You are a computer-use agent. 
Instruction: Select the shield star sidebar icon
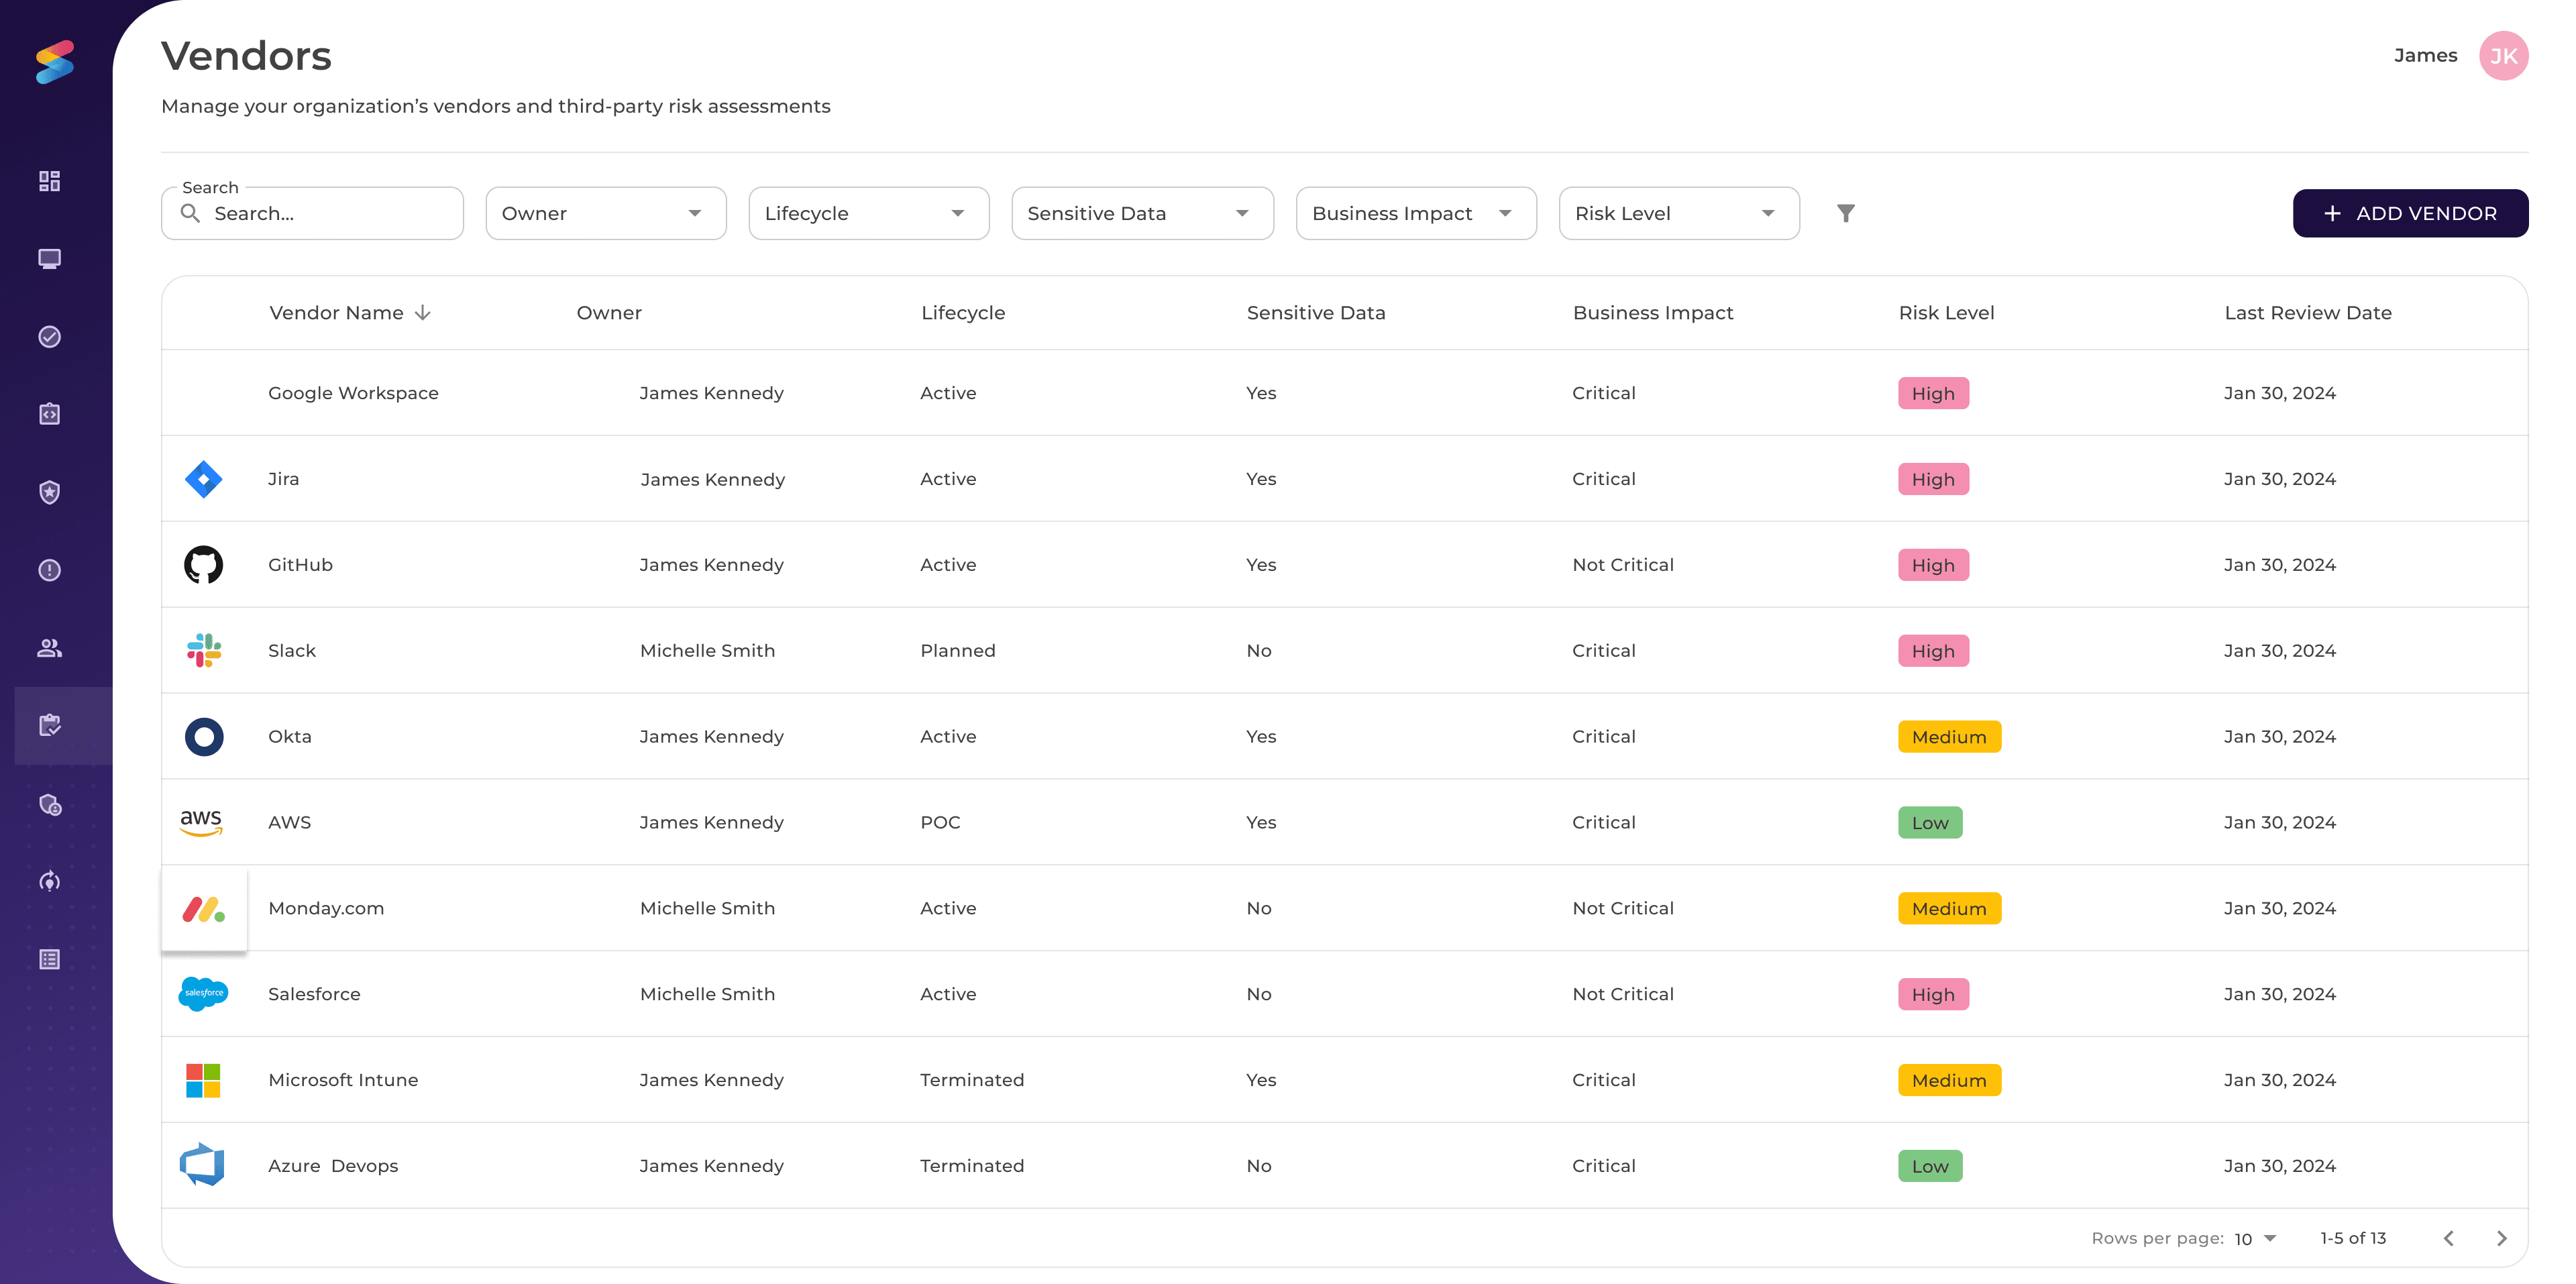click(x=49, y=492)
